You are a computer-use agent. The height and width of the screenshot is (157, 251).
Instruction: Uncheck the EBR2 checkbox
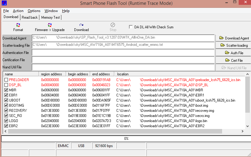click(x=6, y=126)
